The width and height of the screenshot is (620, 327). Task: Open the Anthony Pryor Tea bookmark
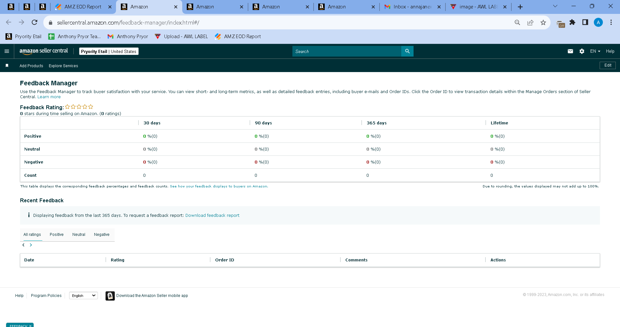[75, 37]
